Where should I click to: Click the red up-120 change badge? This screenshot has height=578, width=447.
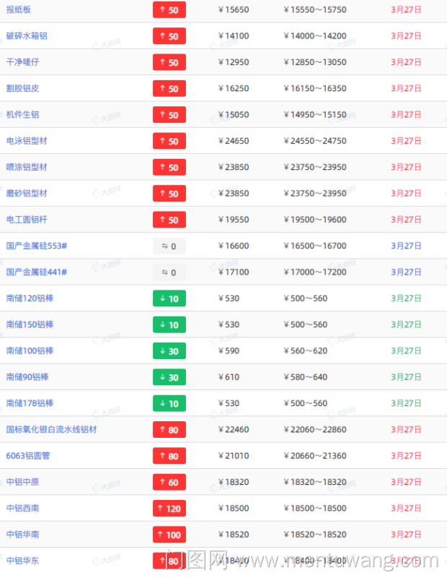tap(169, 508)
